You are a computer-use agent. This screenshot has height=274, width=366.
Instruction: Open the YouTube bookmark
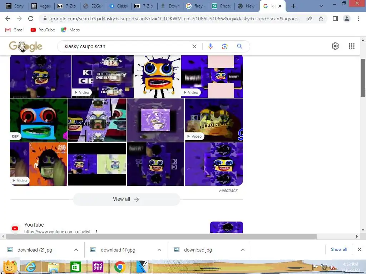point(43,30)
